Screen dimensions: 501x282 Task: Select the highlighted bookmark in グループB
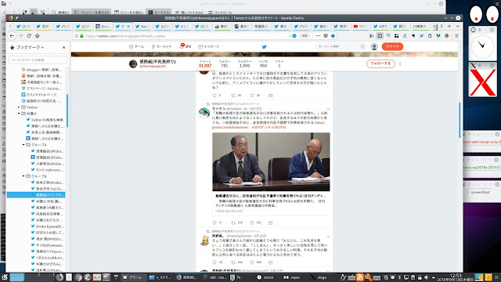coord(36,195)
